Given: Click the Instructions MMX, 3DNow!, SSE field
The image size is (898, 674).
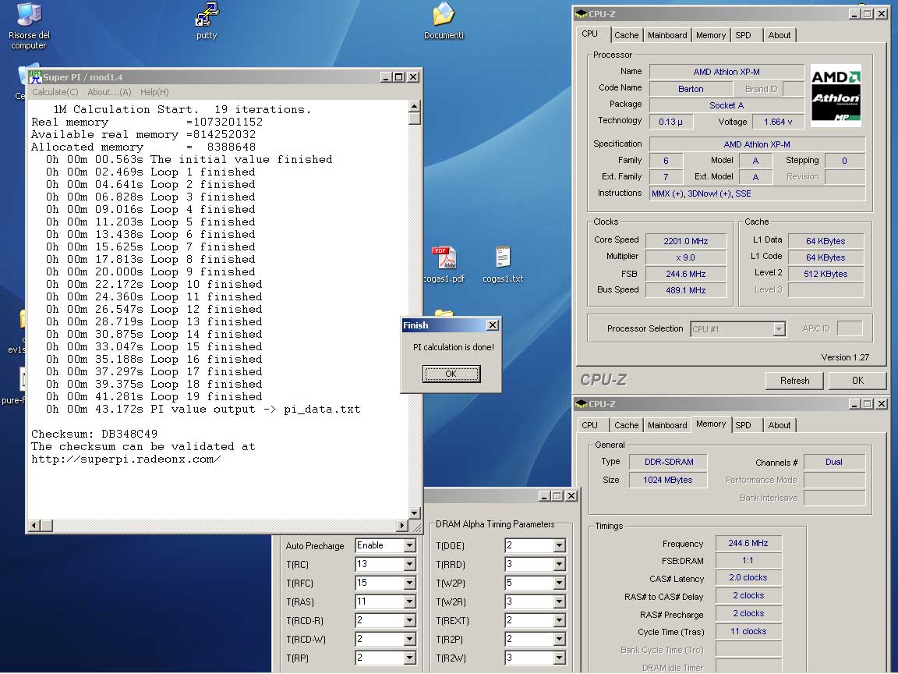Looking at the screenshot, I should point(757,193).
